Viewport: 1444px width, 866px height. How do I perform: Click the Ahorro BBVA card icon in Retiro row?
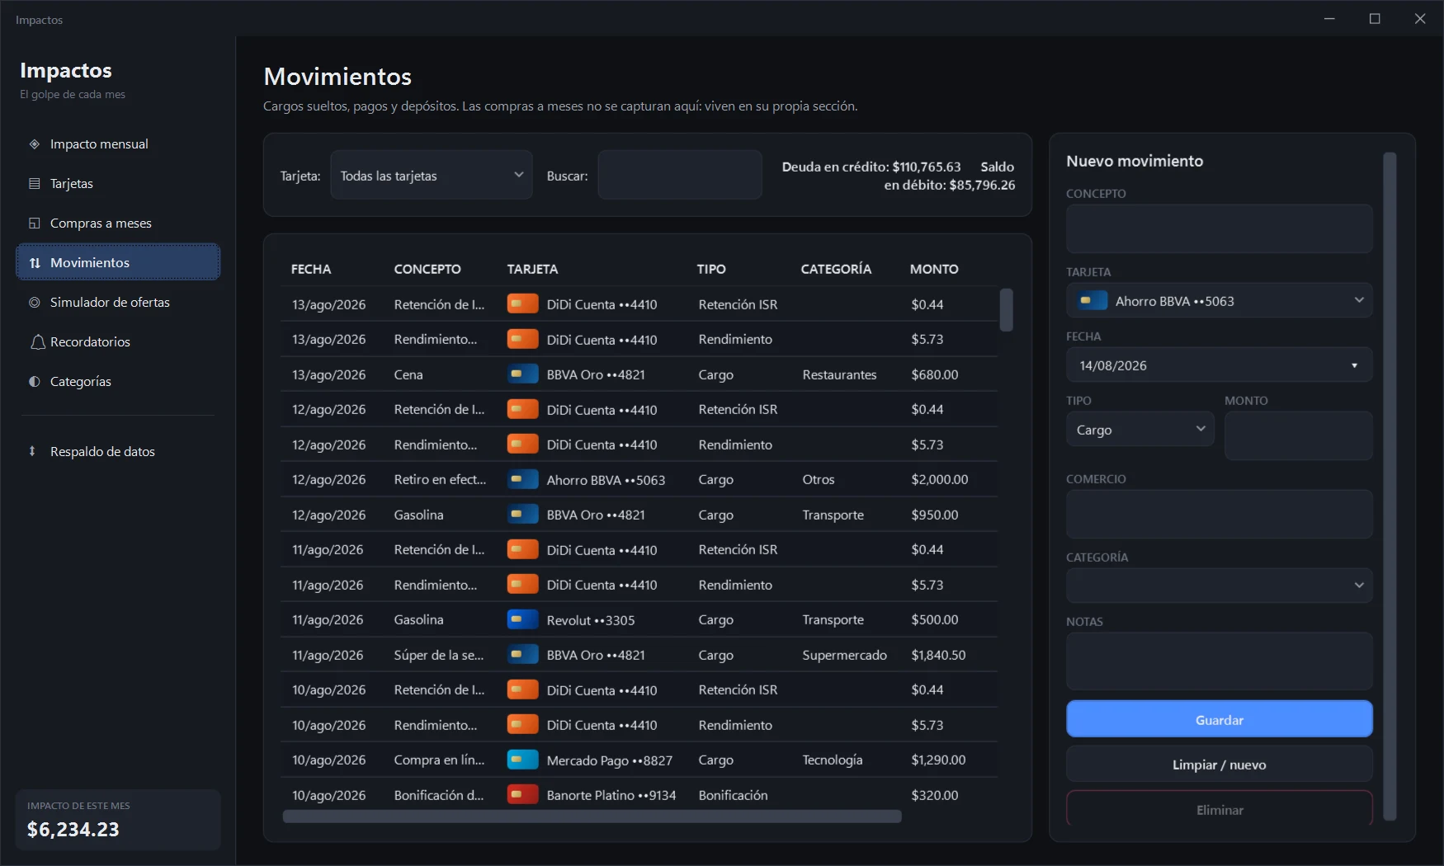(522, 479)
